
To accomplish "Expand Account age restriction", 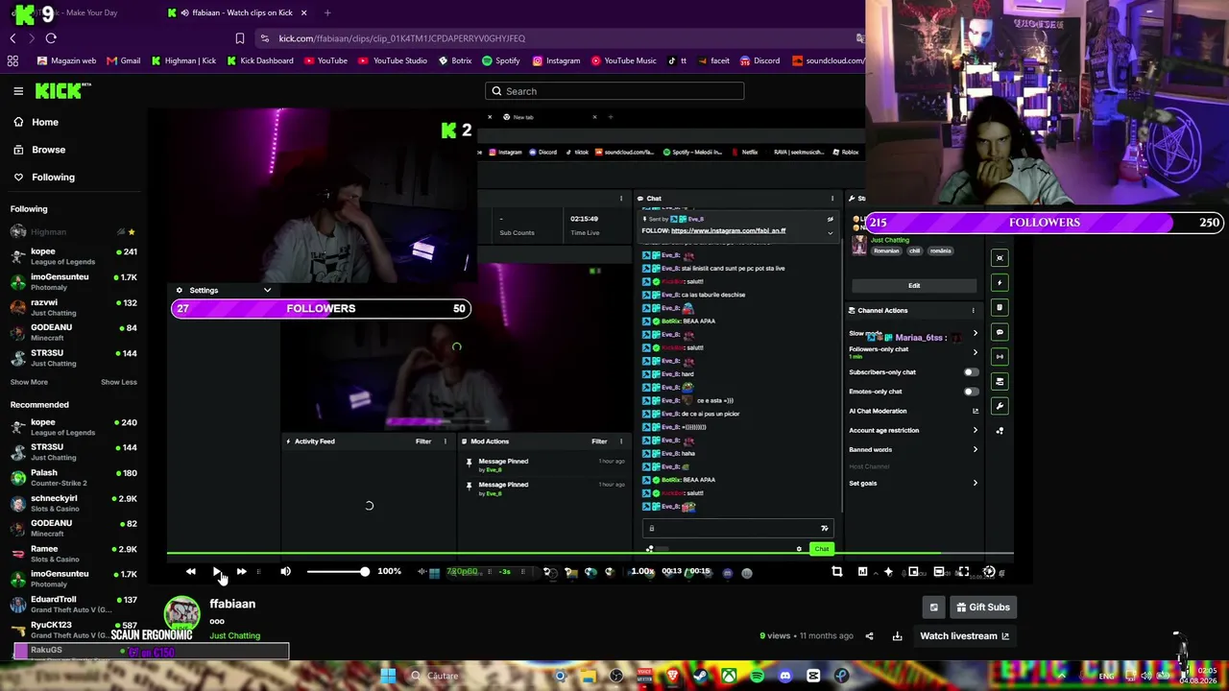I will (x=976, y=431).
